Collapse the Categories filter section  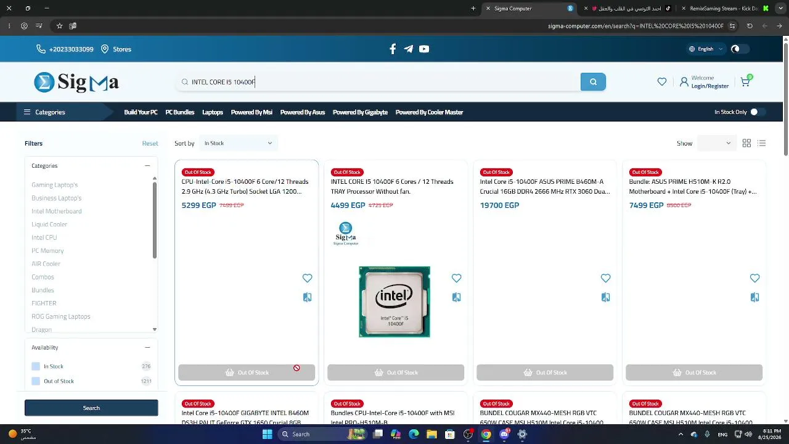click(147, 166)
